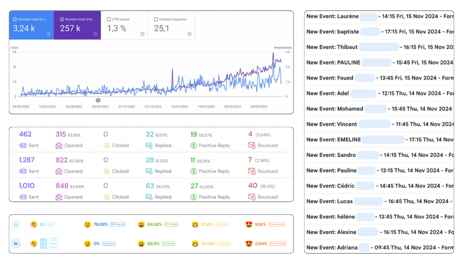This screenshot has height=264, width=463.
Task: Select the LinkedIn channel icon in the bottom panel
Action: click(16, 244)
